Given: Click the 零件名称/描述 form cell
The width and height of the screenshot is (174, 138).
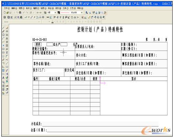Looking at the screenshot, I should [54, 64].
